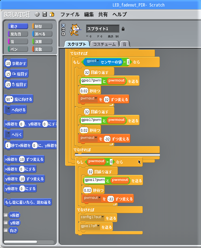Enable the x座標 reporter checkbox
The width and height of the screenshot is (201, 248).
(x=6, y=215)
